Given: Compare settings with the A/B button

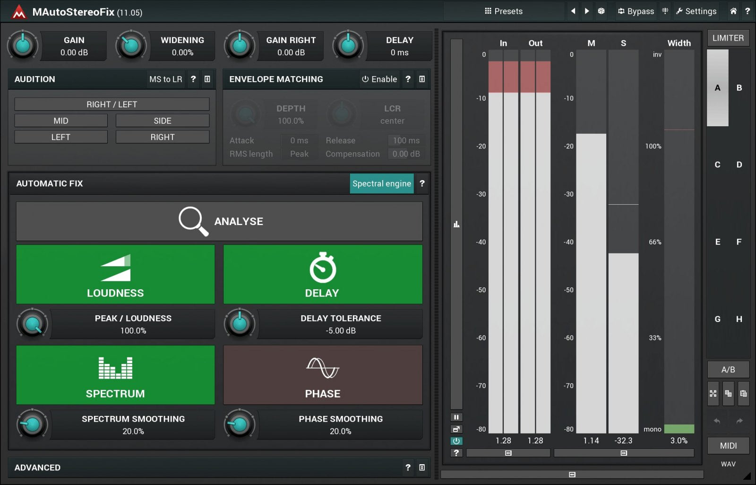Looking at the screenshot, I should pos(729,370).
